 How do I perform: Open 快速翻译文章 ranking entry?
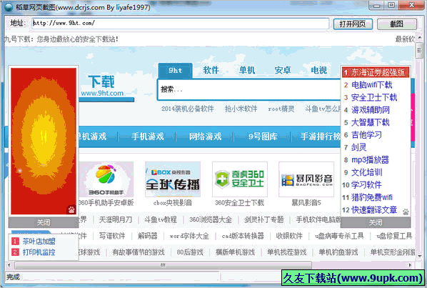click(374, 210)
